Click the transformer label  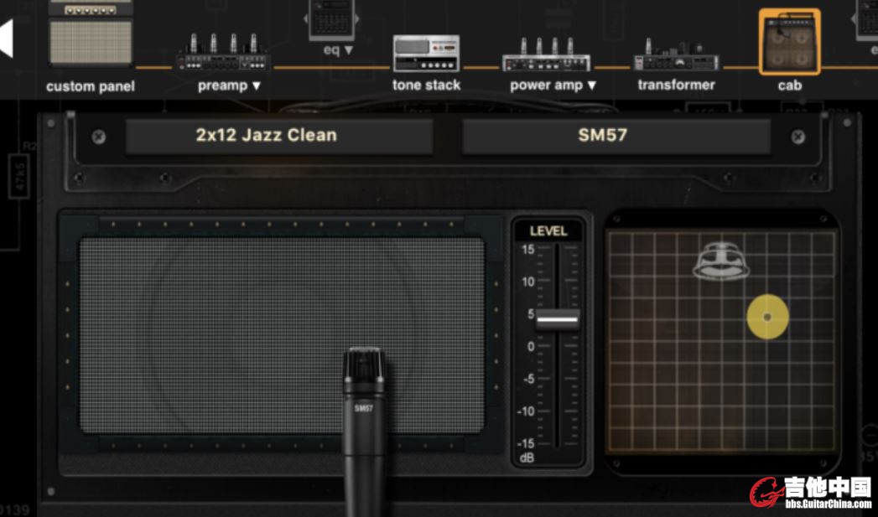pyautogui.click(x=677, y=85)
